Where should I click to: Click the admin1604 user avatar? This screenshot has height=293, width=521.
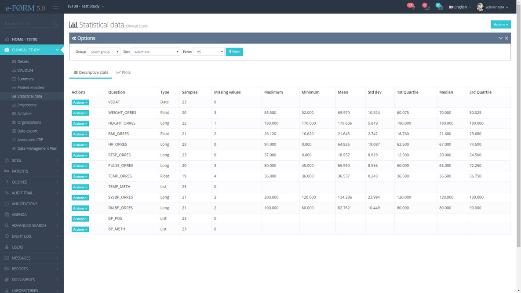[480, 7]
